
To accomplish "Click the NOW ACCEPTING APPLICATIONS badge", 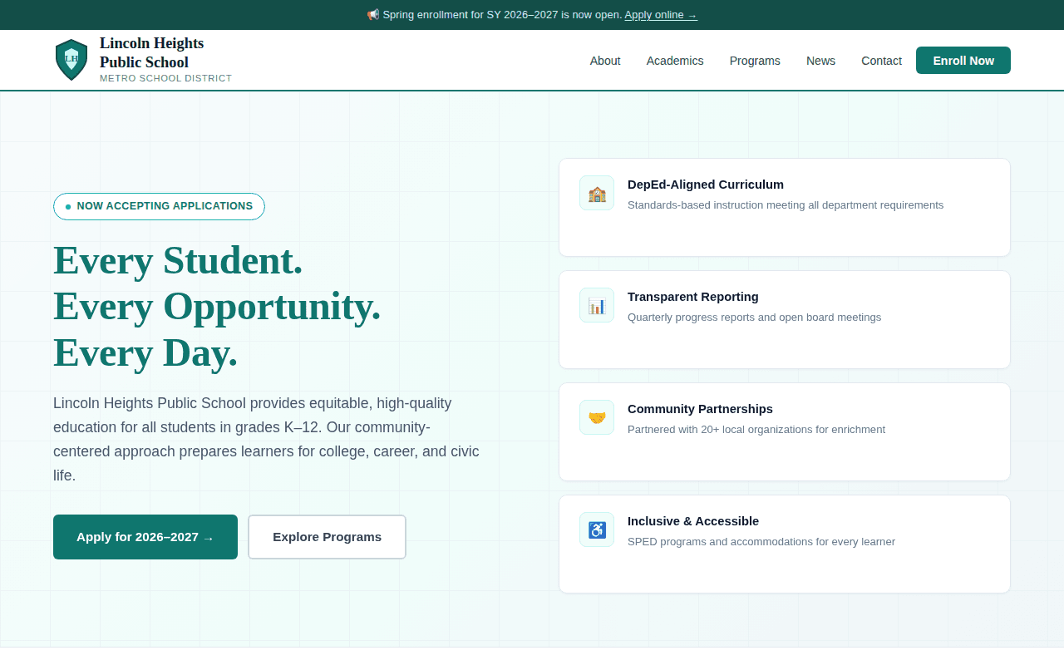I will coord(159,206).
